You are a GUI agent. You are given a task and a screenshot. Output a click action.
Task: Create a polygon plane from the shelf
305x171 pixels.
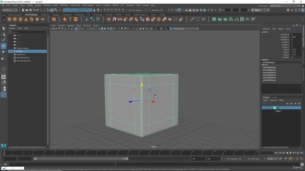[x=37, y=19]
